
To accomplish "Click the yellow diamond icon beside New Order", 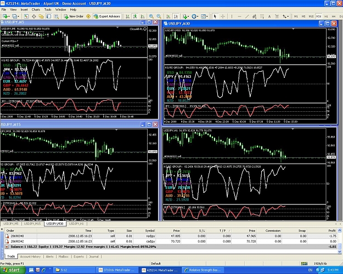I will [x=88, y=16].
